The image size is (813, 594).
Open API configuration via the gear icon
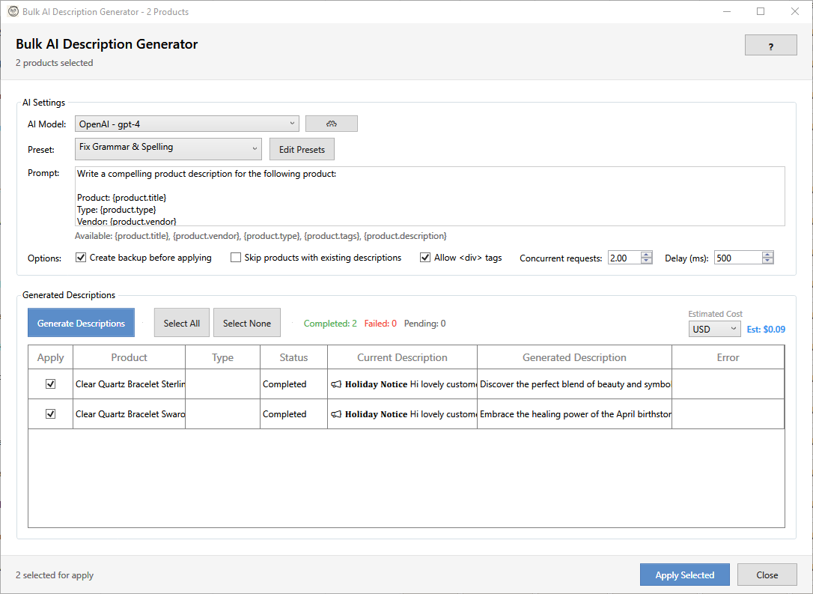tap(331, 123)
